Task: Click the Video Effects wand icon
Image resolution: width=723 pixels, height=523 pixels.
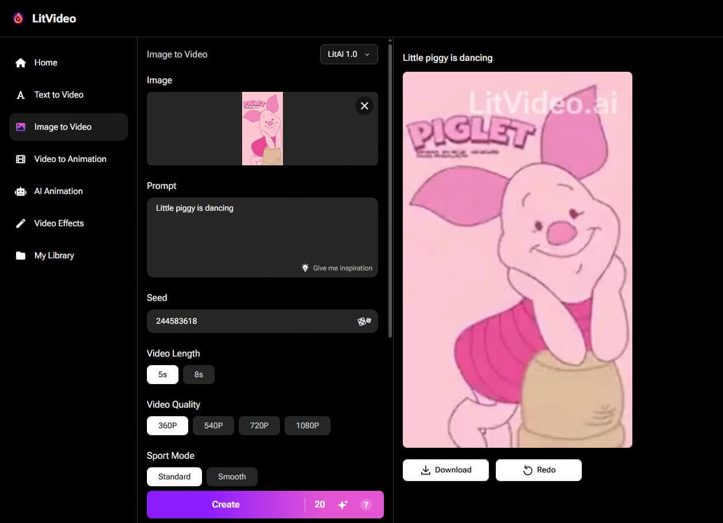Action: click(x=21, y=223)
